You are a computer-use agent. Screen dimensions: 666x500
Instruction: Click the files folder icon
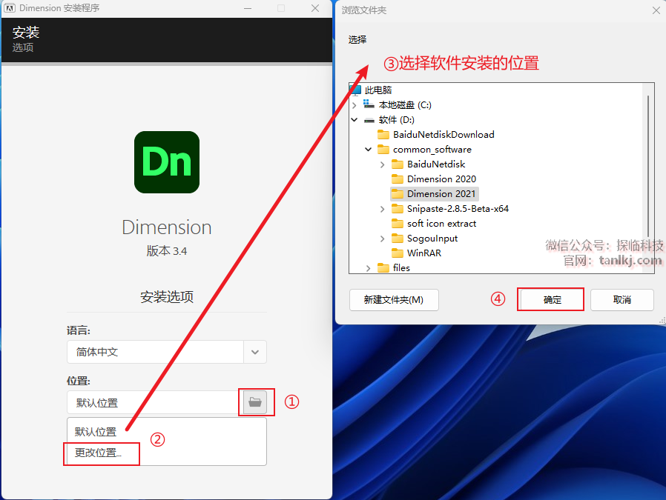click(x=383, y=268)
